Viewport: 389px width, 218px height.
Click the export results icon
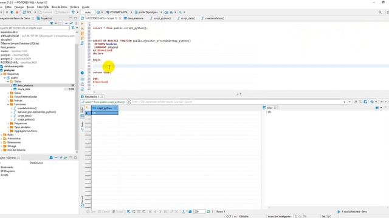184,211
